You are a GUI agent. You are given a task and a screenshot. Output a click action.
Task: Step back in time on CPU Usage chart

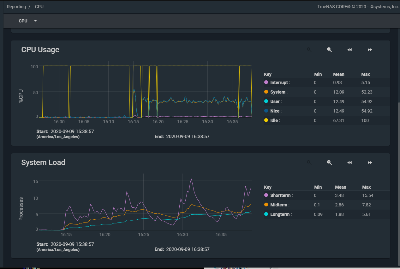pyautogui.click(x=349, y=50)
